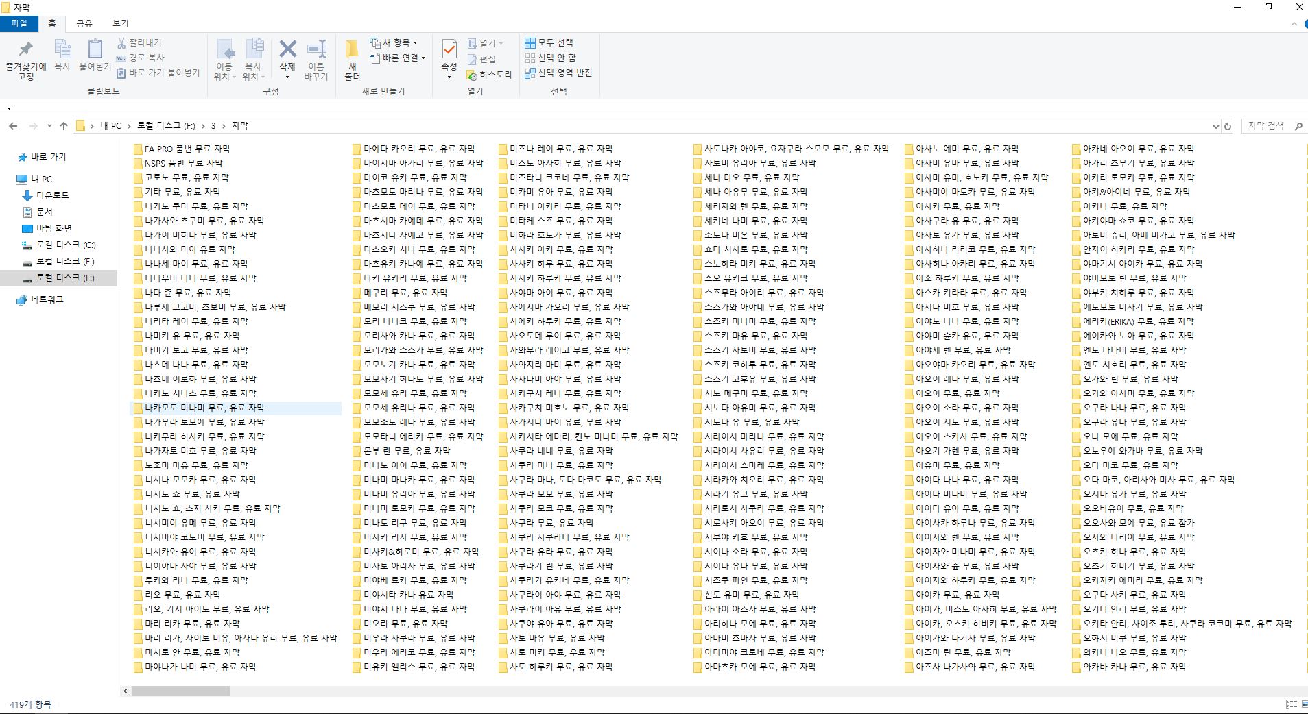Refresh the folder view

1228,126
